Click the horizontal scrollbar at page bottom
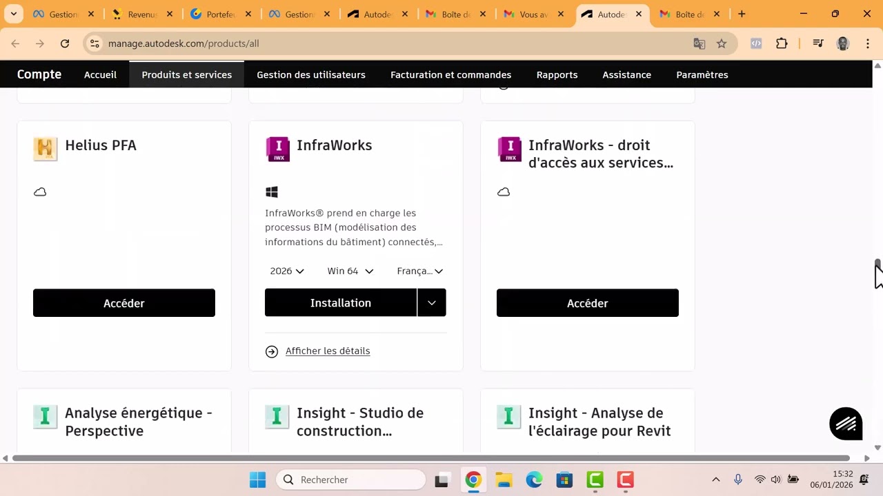The height and width of the screenshot is (496, 883). (431, 458)
